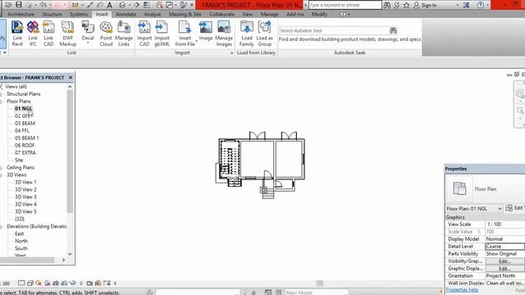Click the Detail Level Coarse field
Viewport: 525px width, 295px height.
coord(505,246)
